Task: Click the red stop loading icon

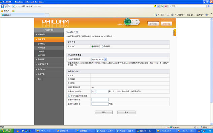Action: pos(166,6)
